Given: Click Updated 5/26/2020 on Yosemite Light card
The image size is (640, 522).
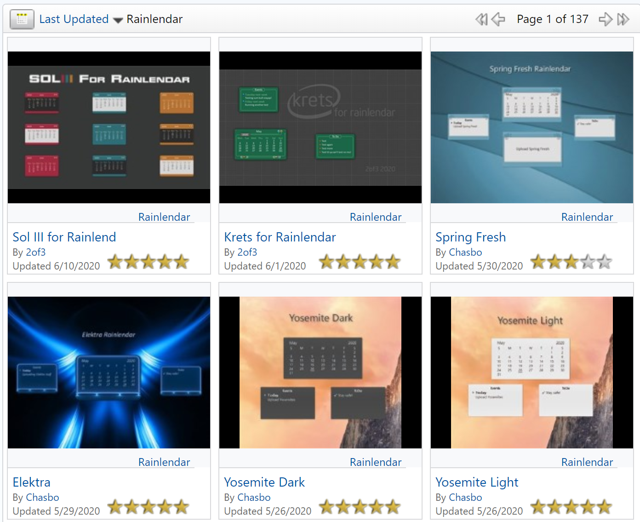Looking at the screenshot, I should tap(479, 511).
